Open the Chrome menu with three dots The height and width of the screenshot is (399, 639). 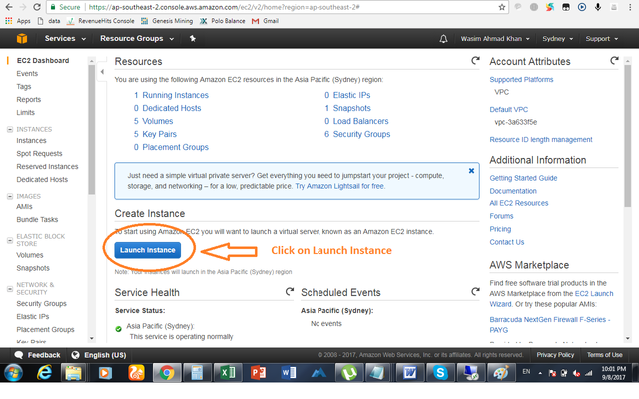tap(630, 7)
